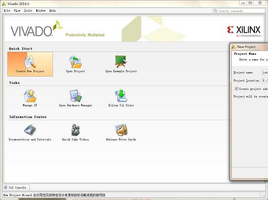Focus the Search commands field
The image size is (268, 200).
(x=239, y=11)
